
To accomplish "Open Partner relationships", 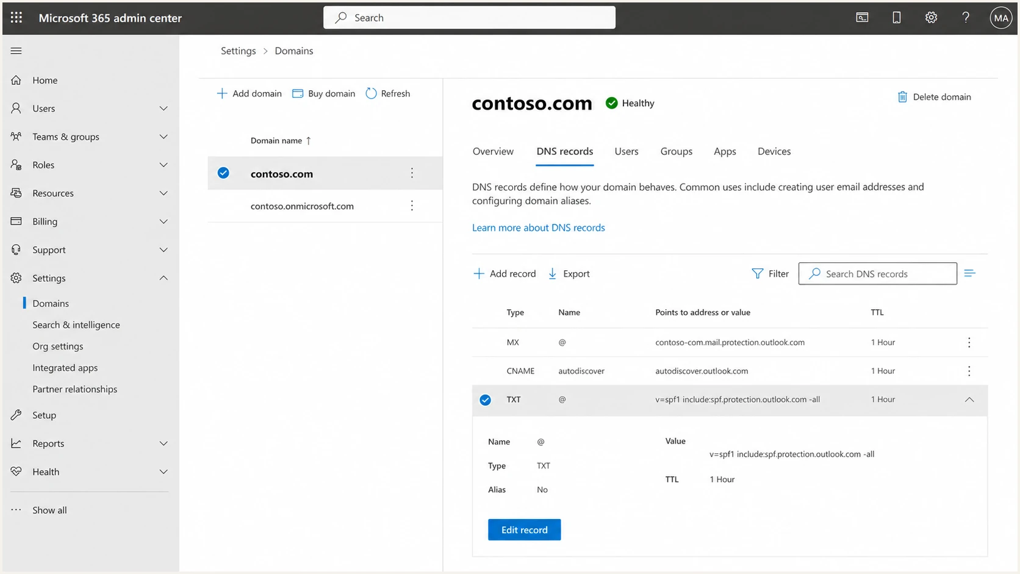I will click(75, 389).
